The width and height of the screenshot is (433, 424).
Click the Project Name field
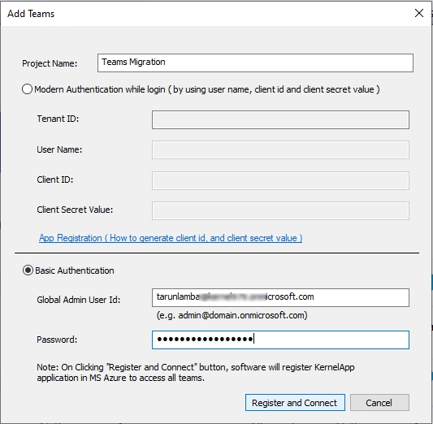255,63
